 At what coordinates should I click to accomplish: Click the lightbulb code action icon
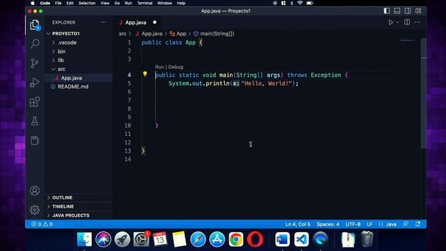click(145, 74)
